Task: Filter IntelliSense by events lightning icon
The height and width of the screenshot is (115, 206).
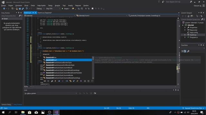Action: click(55, 81)
